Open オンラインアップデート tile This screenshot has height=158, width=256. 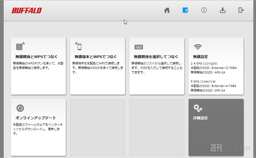pyautogui.click(x=38, y=127)
